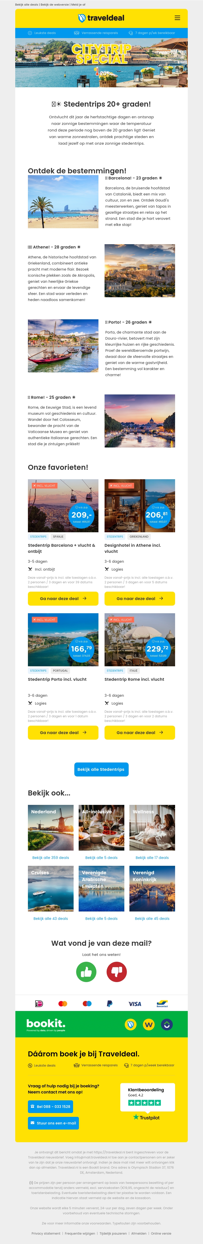
Task: Click the Trustpilot logo
Action: pos(146,1117)
